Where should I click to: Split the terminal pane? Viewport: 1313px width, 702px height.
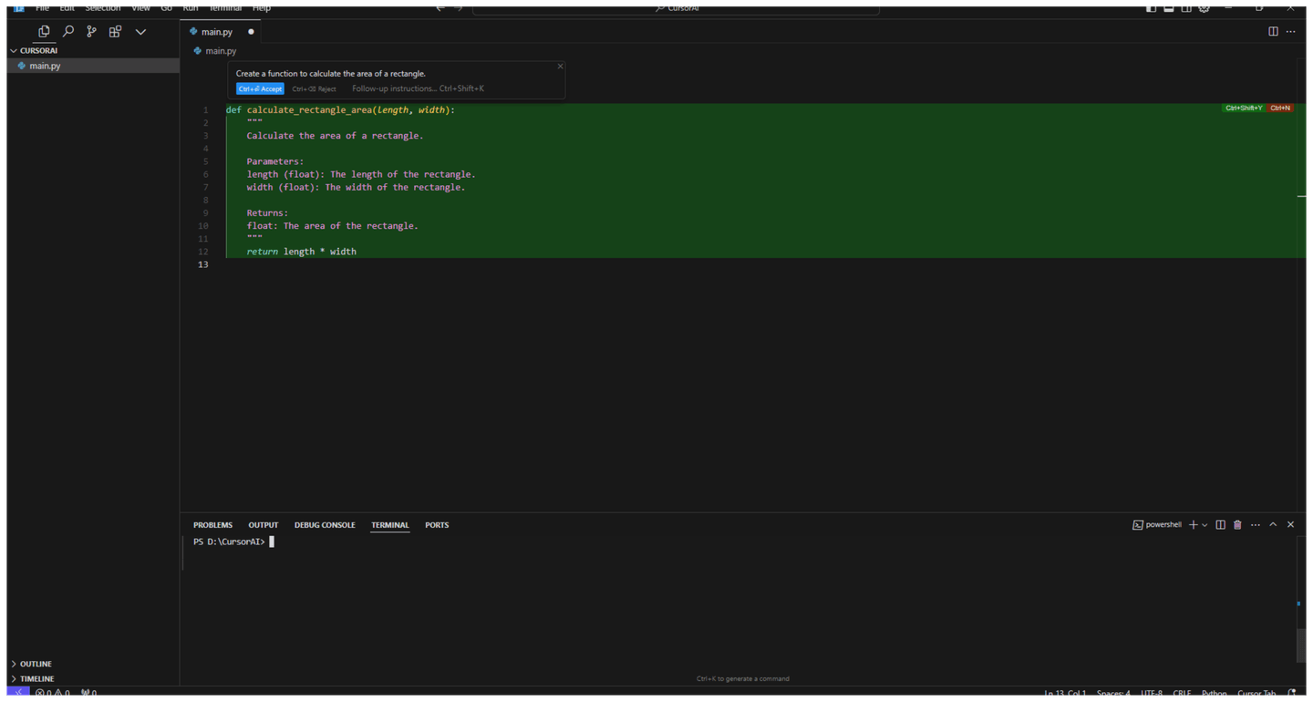(x=1220, y=525)
